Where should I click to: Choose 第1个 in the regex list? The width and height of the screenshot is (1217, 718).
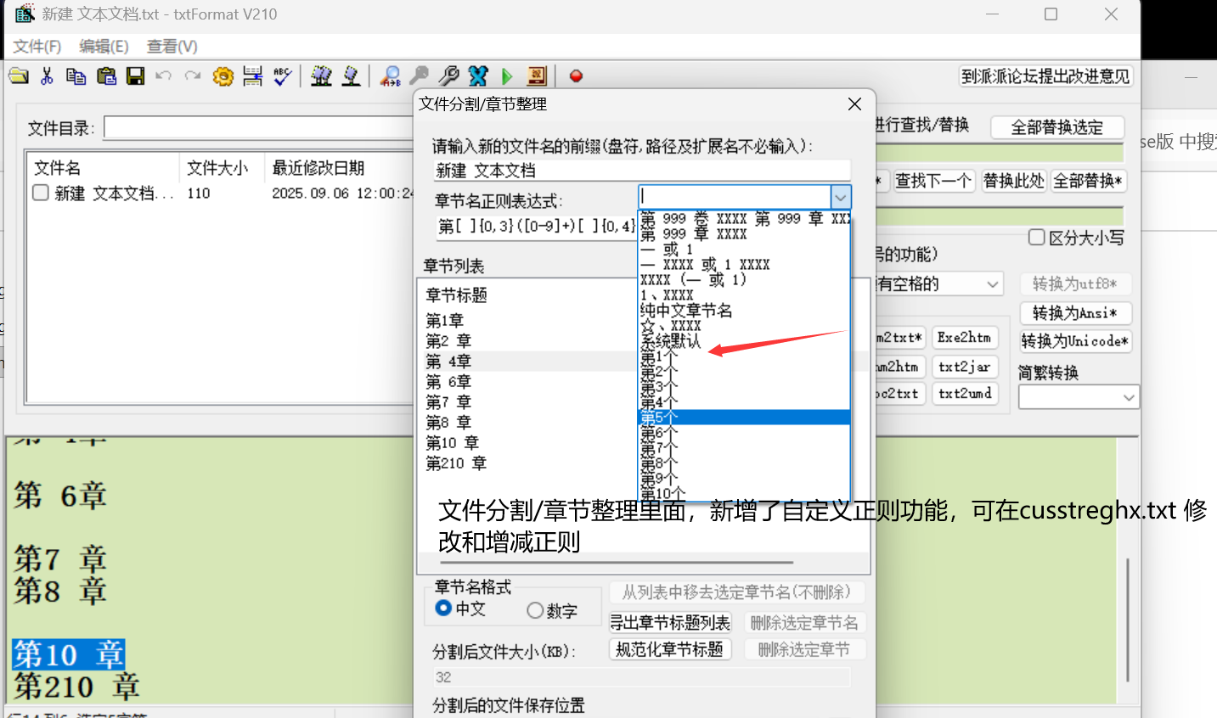point(744,356)
